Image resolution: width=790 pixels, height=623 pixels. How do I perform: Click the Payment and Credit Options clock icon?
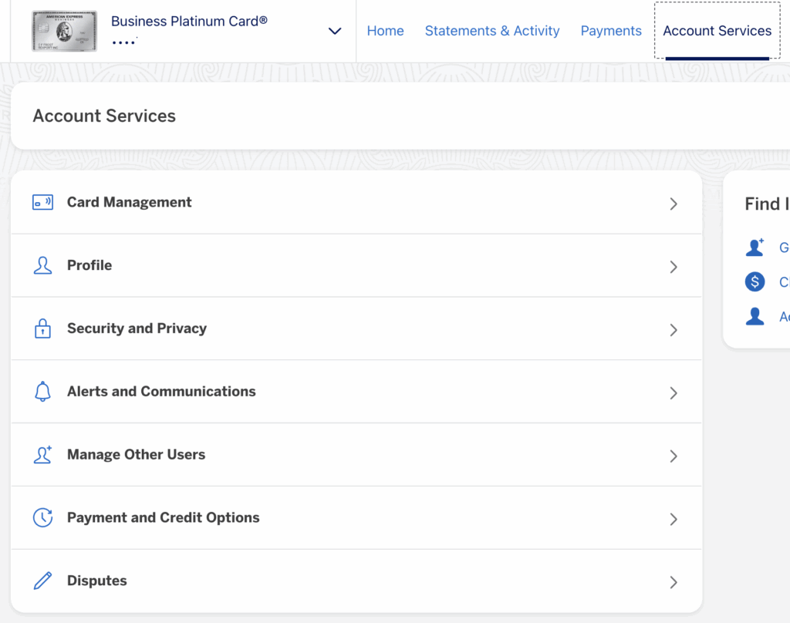pos(42,518)
